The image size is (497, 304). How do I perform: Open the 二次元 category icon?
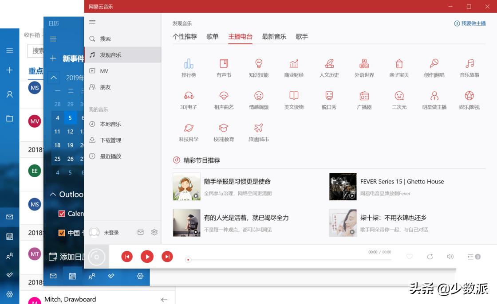[x=399, y=99]
